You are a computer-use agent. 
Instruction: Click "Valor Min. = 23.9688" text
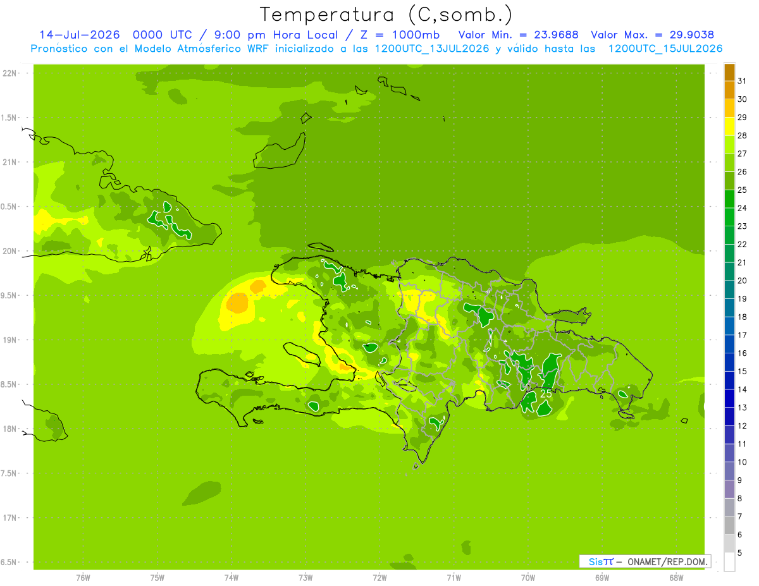[518, 35]
